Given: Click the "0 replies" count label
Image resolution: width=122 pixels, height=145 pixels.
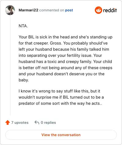Looking at the screenshot, I should (48, 123).
